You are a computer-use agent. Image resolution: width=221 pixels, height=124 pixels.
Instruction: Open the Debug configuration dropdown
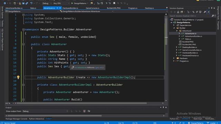tap(47, 3)
